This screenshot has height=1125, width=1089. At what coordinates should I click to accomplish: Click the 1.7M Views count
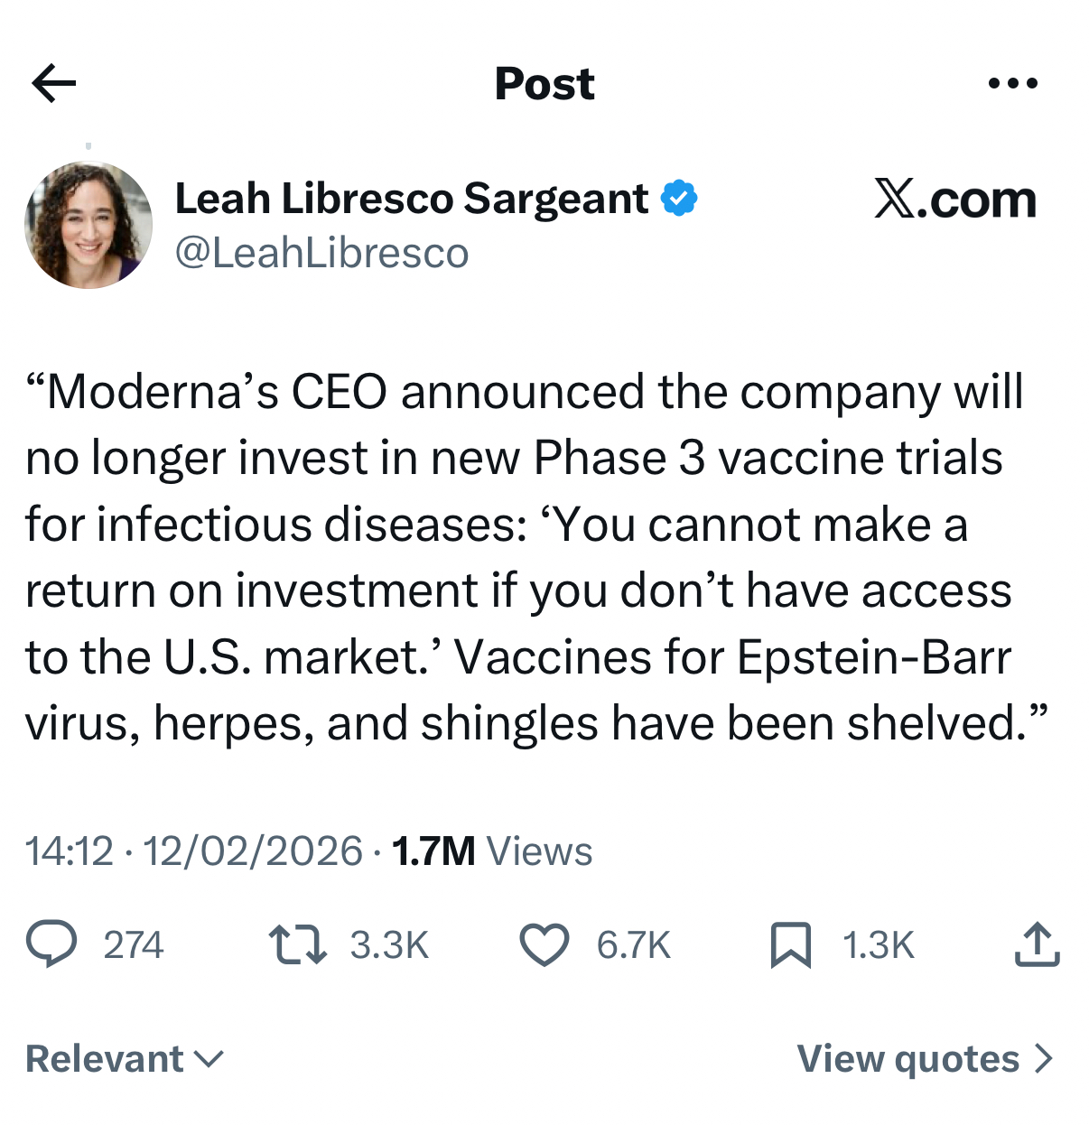[x=492, y=851]
